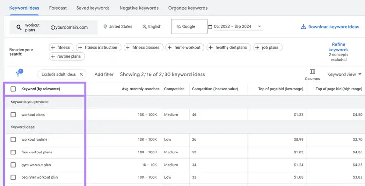Click plus icon on healthy diet plans chip

(x=210, y=48)
